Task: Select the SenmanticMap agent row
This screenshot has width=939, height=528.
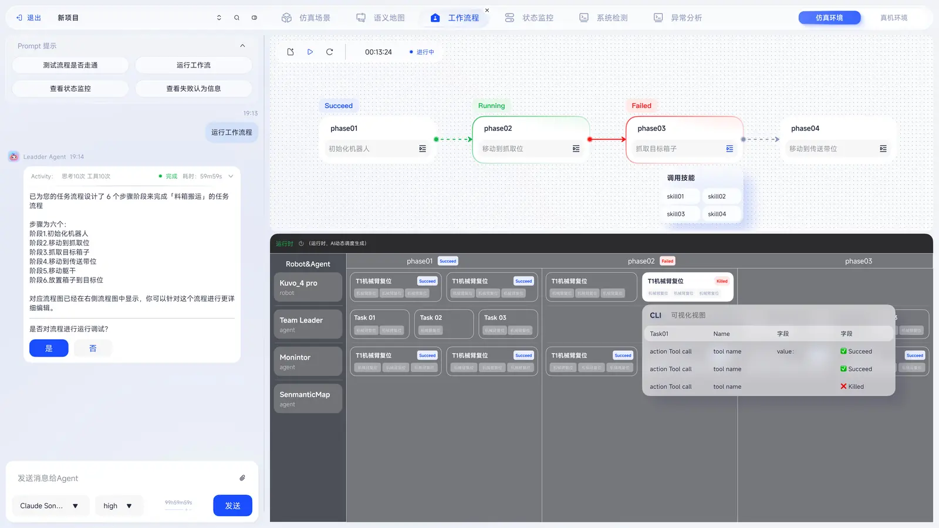Action: pos(308,398)
